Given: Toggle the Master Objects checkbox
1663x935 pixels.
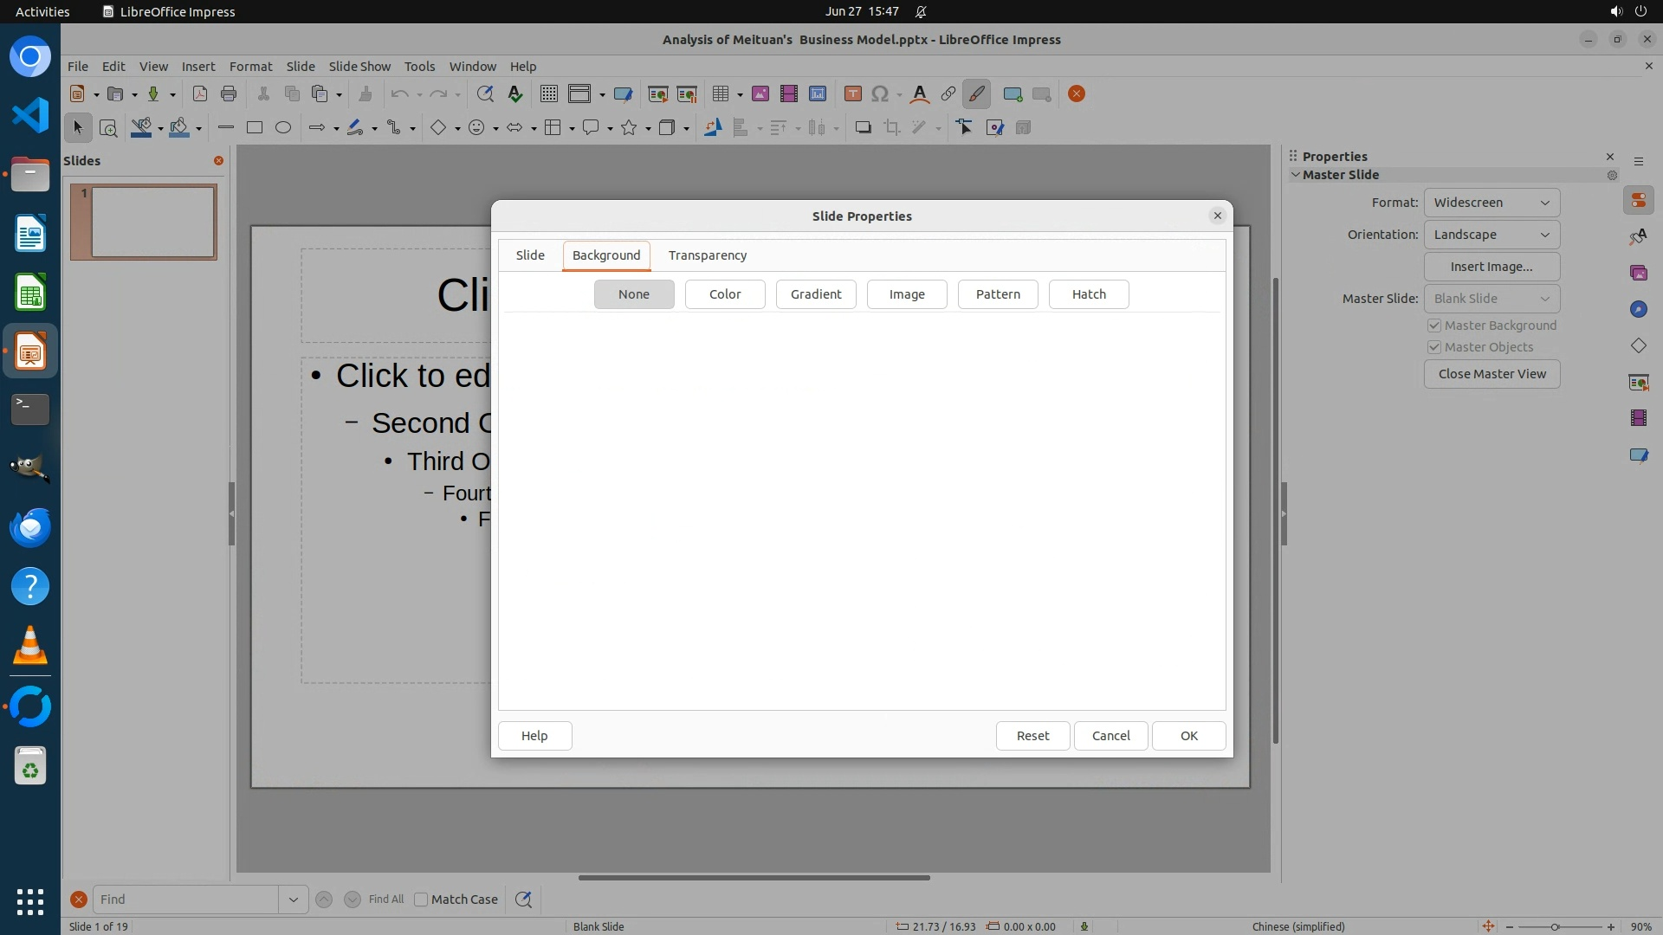Looking at the screenshot, I should [1434, 347].
